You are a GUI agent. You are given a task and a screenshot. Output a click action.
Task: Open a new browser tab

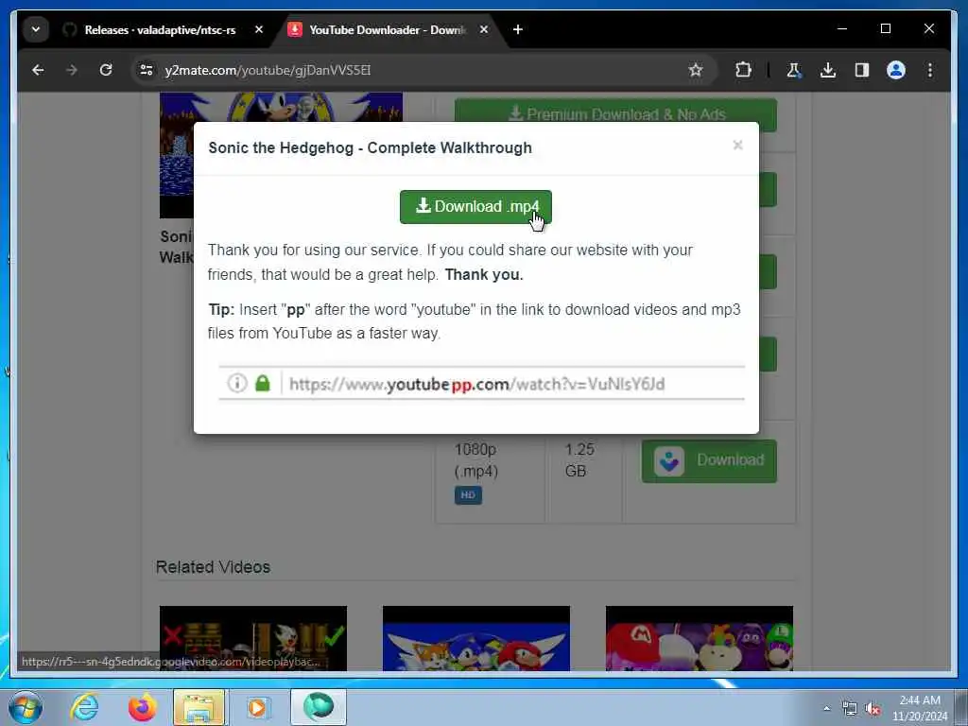[x=518, y=29]
